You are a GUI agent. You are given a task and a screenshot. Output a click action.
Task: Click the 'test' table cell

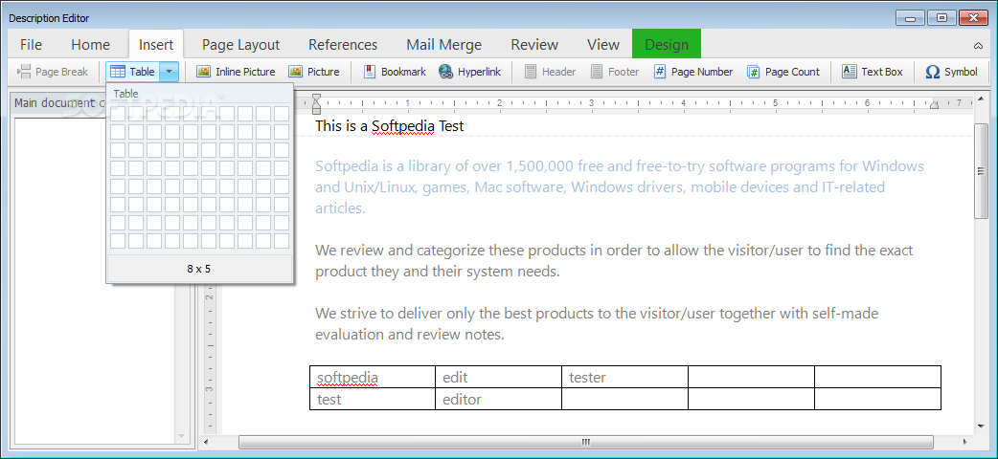coord(373,399)
